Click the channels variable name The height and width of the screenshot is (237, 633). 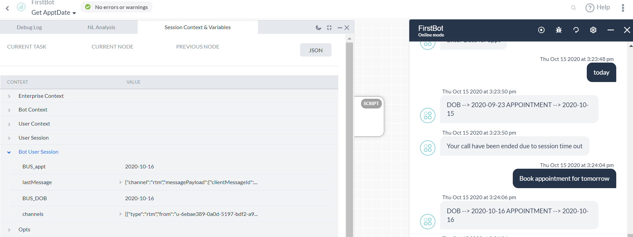[33, 214]
